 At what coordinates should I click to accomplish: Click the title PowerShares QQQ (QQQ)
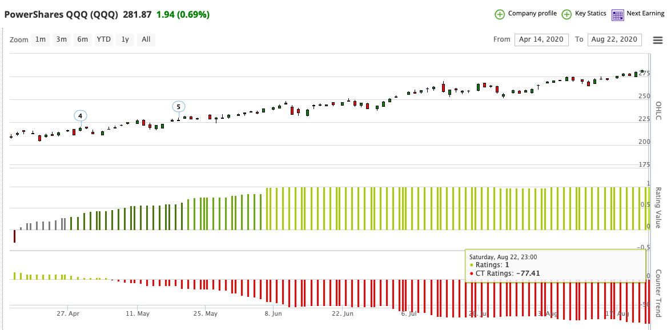[x=61, y=14]
